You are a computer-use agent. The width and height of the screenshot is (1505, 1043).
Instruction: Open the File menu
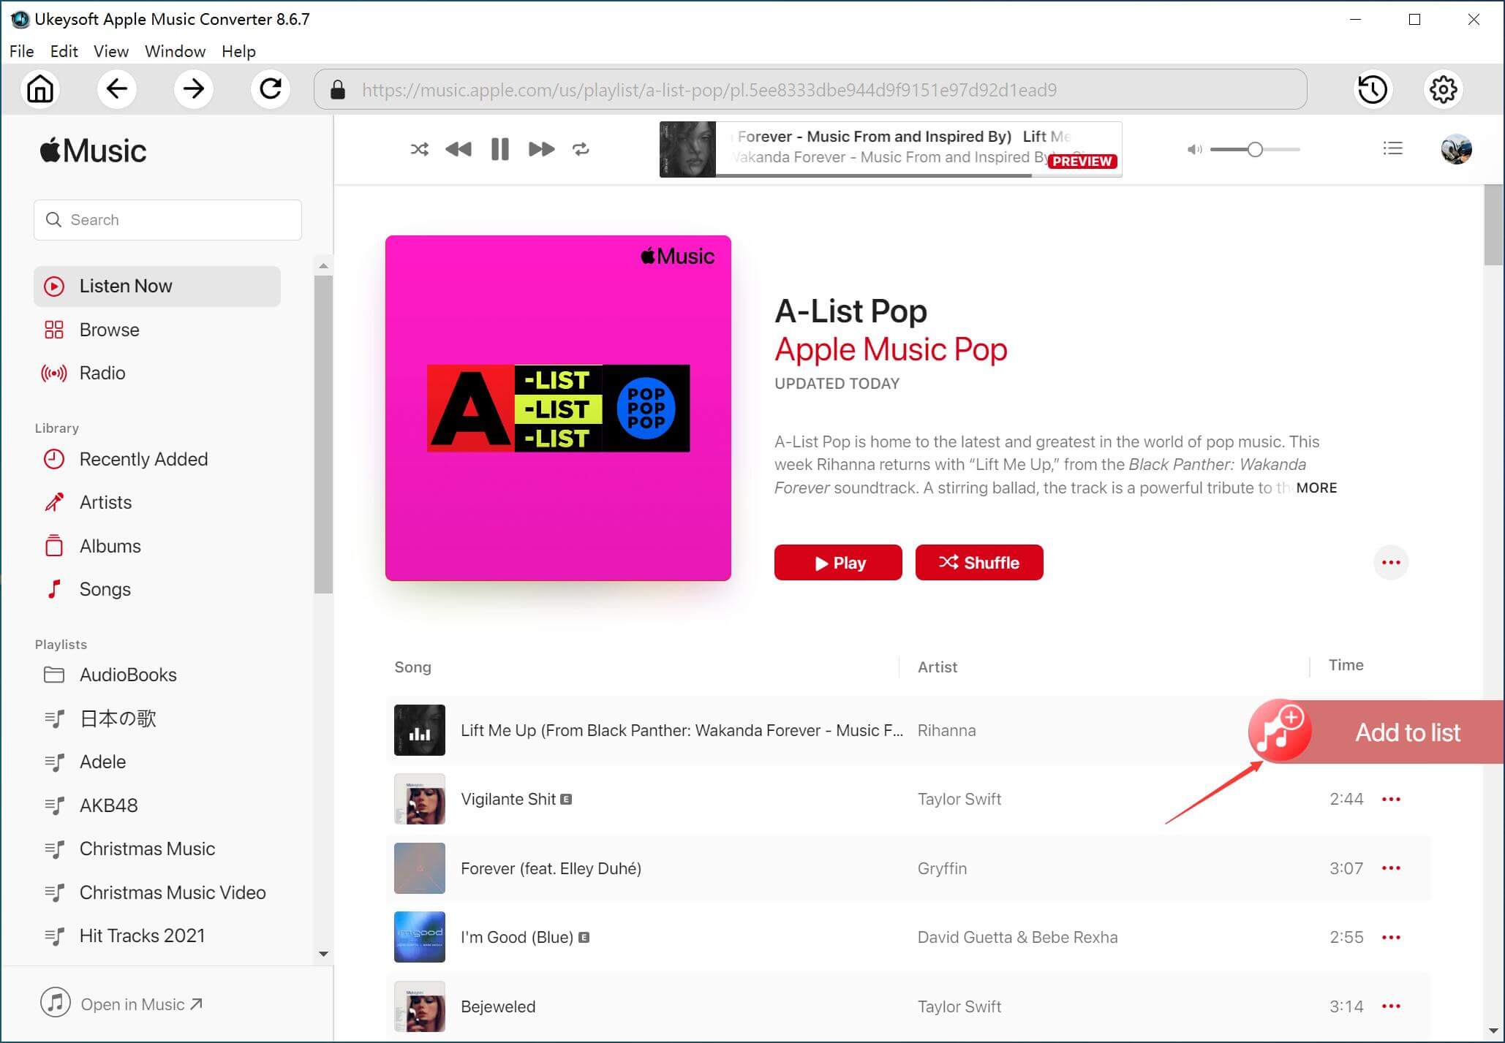tap(20, 51)
